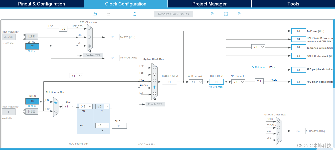Click HCLK to AHB bus value box
This screenshot has height=150, width=335.
click(299, 39)
